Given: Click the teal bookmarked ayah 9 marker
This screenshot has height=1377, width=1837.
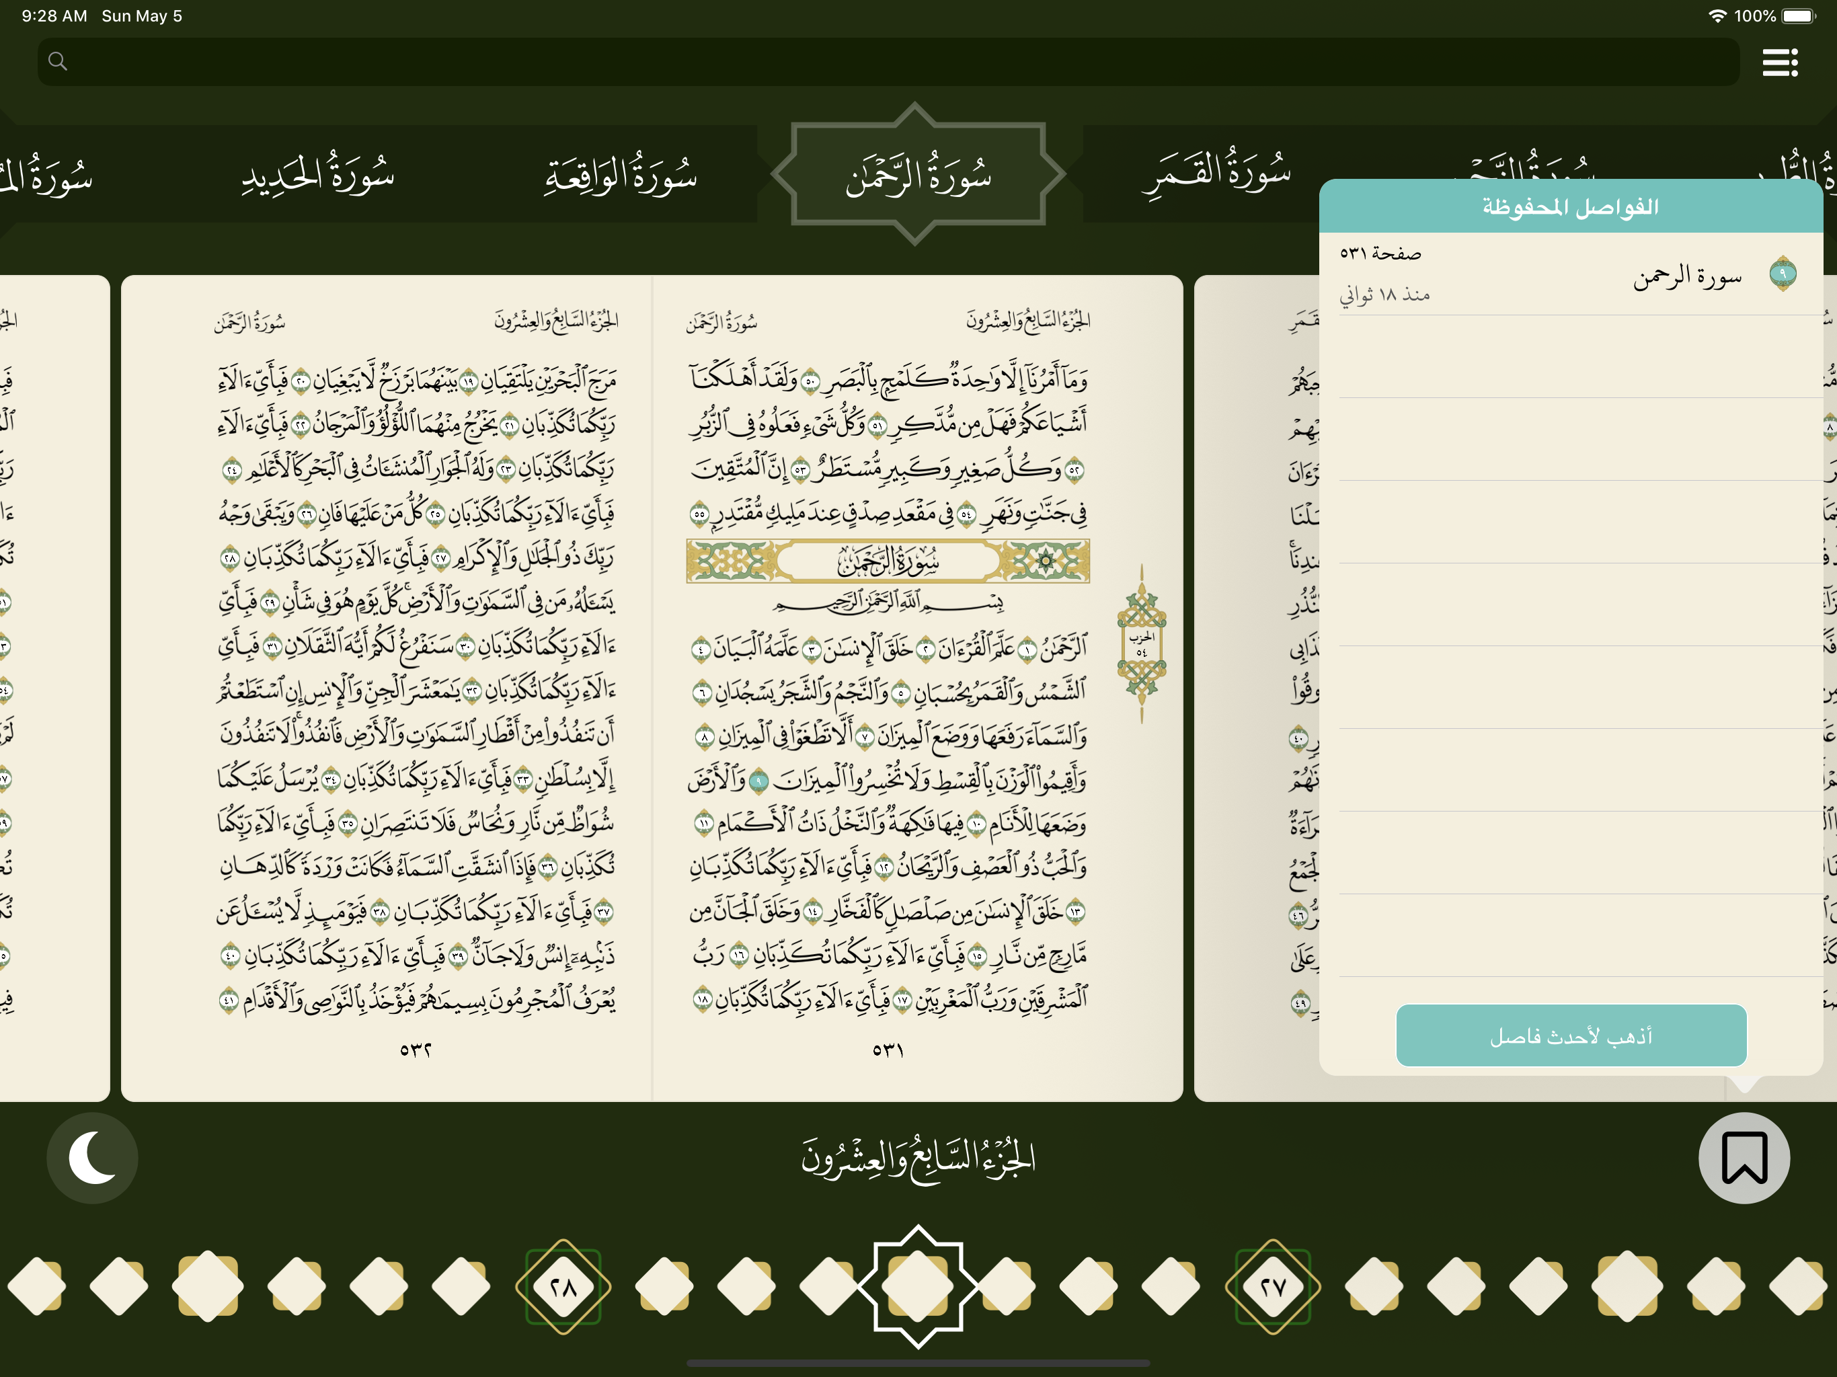Looking at the screenshot, I should [x=758, y=781].
